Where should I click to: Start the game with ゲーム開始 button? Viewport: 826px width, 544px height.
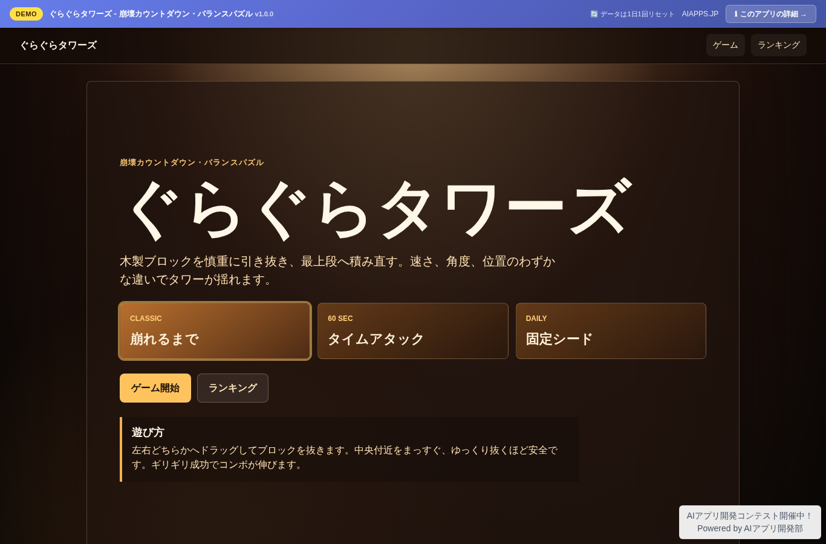[155, 388]
